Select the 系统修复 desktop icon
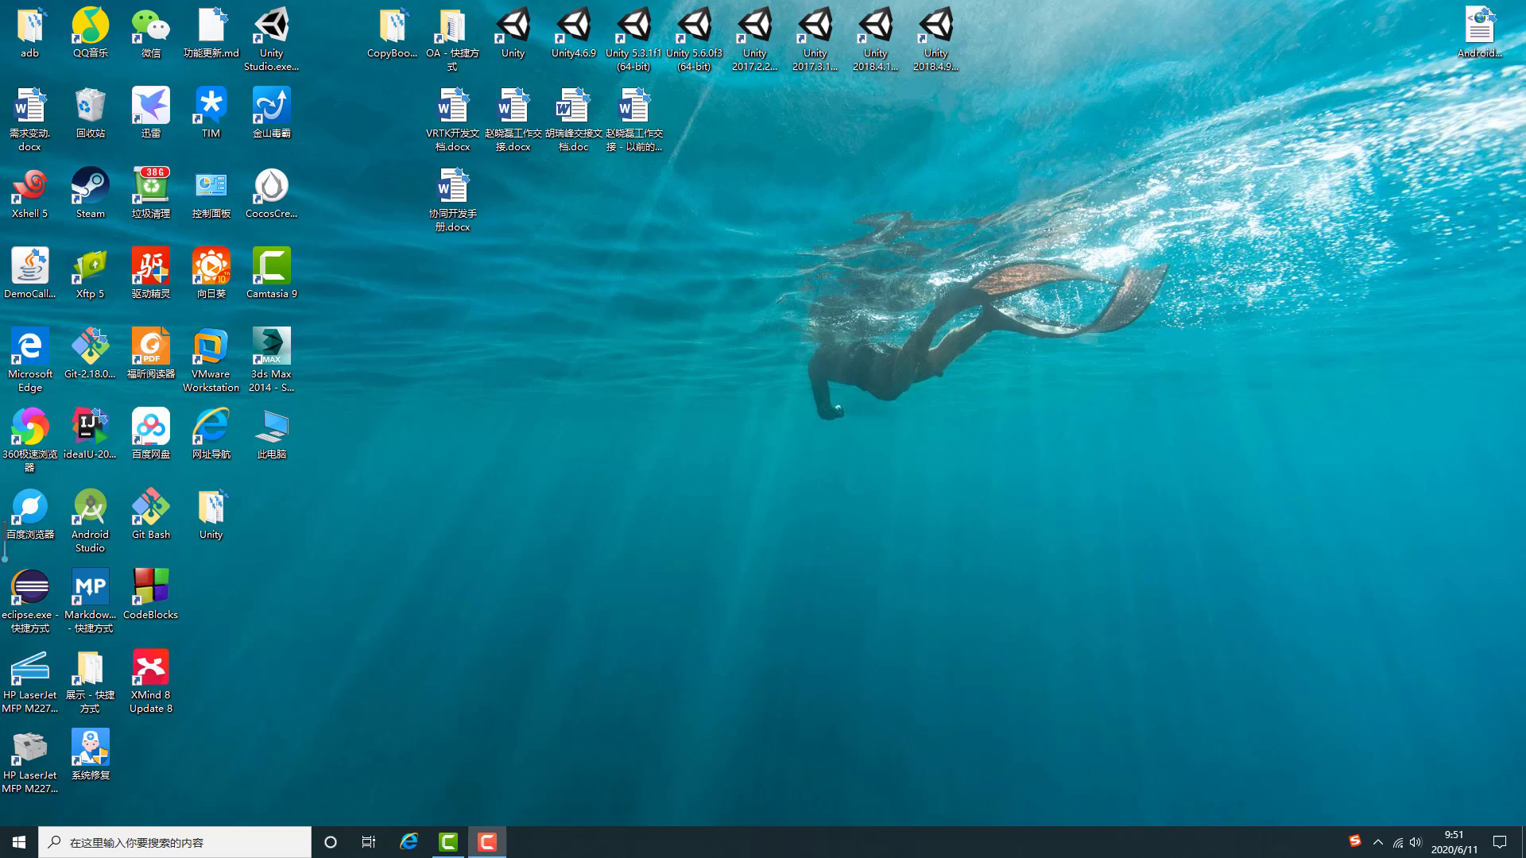1526x858 pixels. [91, 756]
